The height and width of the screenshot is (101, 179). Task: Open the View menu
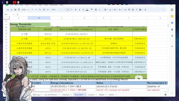(21, 5)
